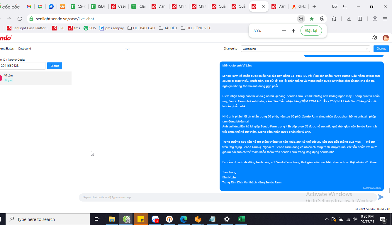The height and width of the screenshot is (225, 392).
Task: Open Windows Settings taskbar icon
Action: coord(227,219)
